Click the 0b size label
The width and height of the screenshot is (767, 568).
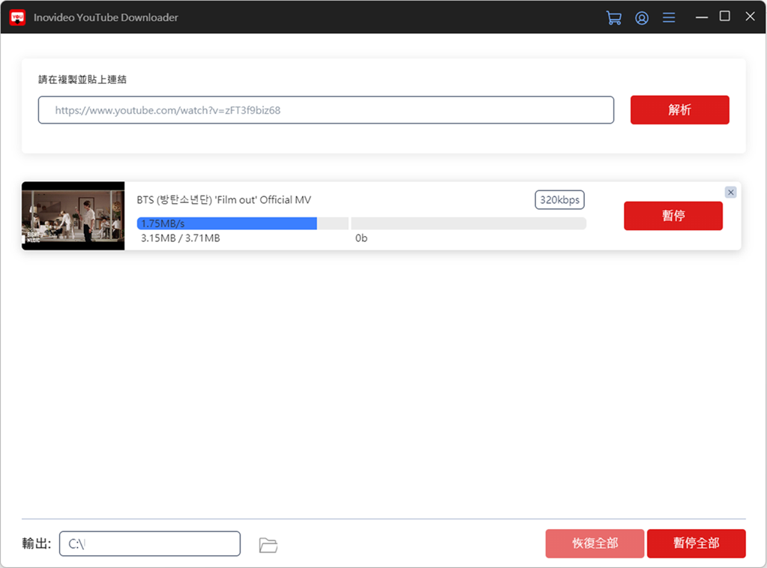click(x=361, y=238)
